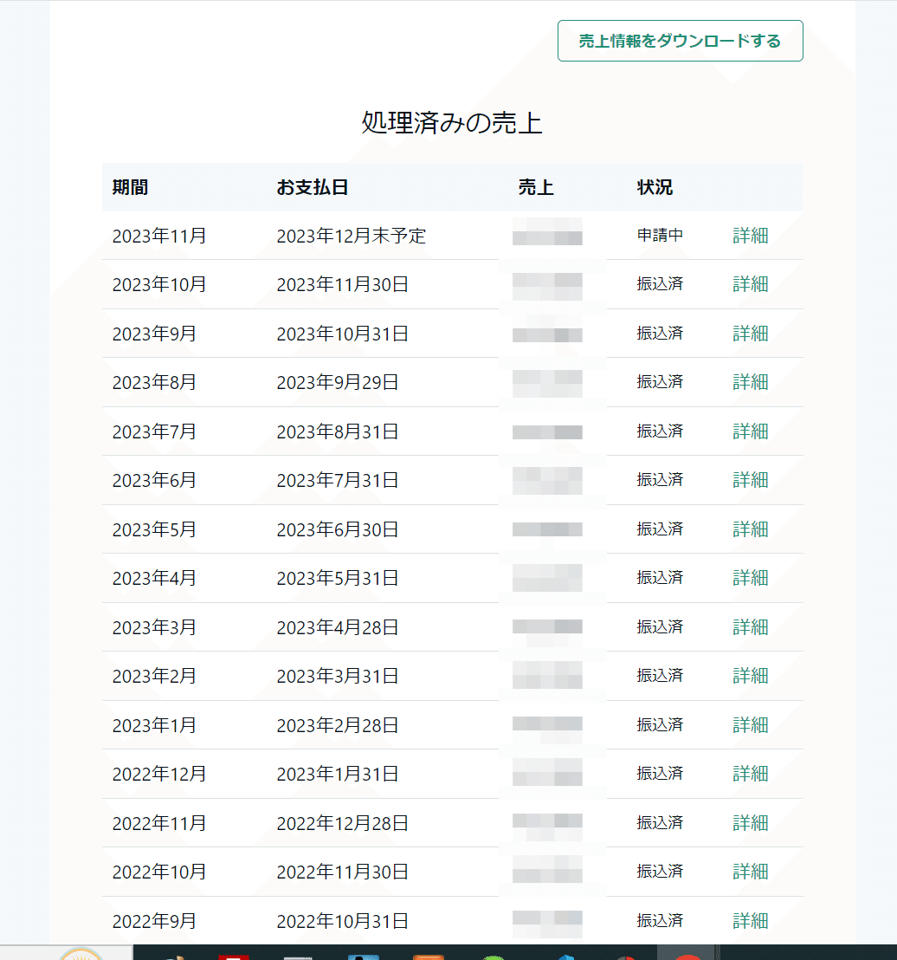View details for the 2023年9月 row
Image resolution: width=897 pixels, height=960 pixels.
point(750,334)
